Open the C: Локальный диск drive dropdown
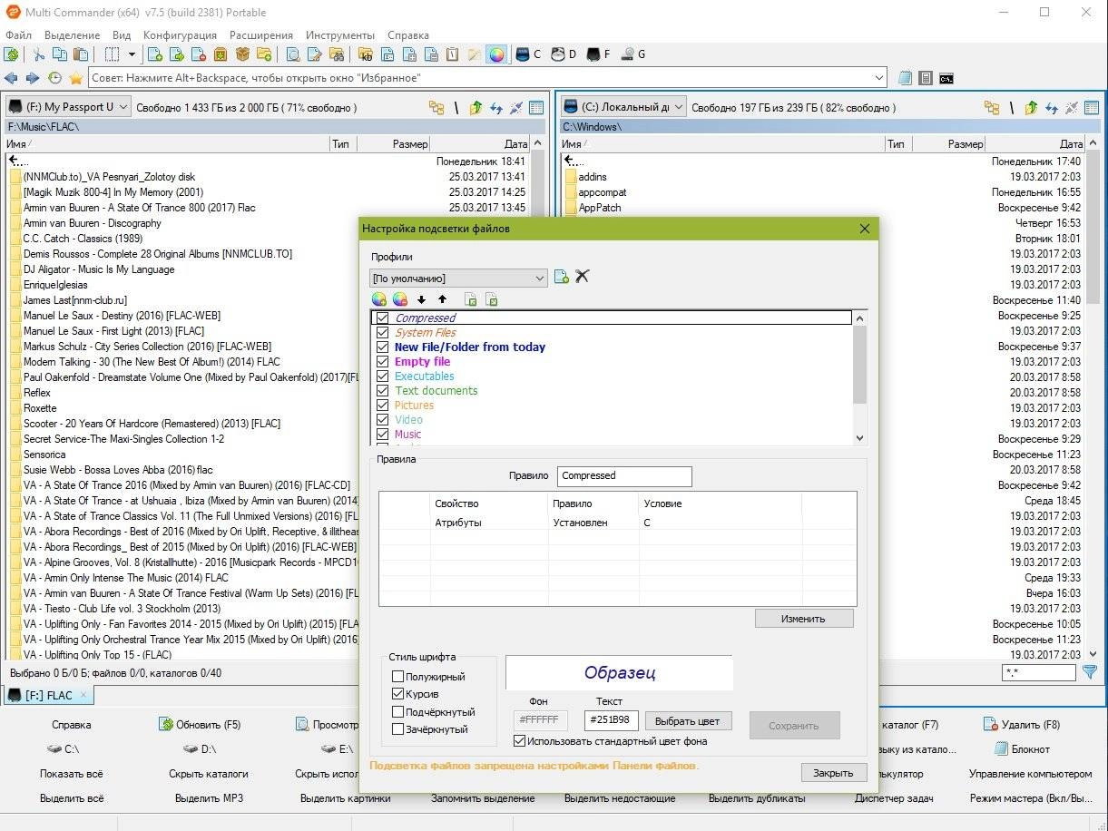This screenshot has height=831, width=1108. (623, 107)
